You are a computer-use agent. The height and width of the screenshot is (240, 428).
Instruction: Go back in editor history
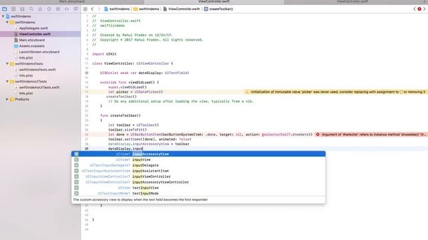pos(92,9)
